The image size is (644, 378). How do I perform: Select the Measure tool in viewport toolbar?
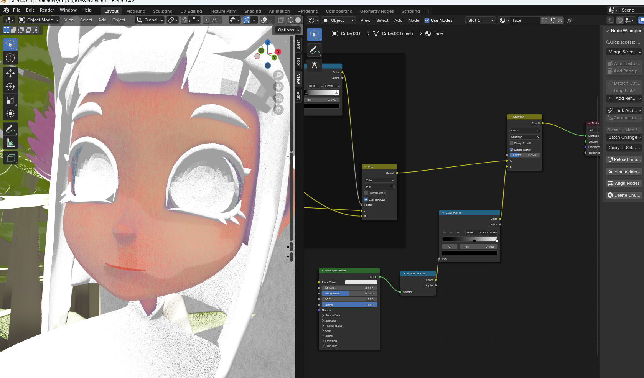[10, 143]
